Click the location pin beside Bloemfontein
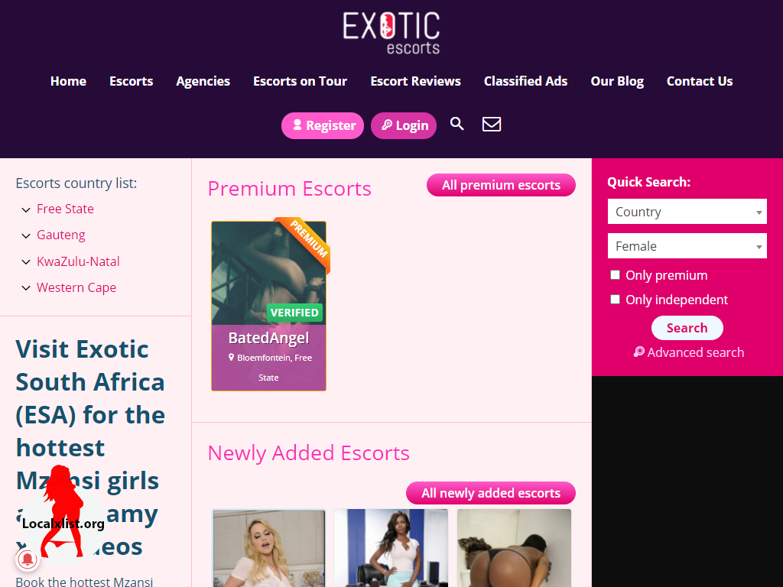783x587 pixels. [231, 358]
